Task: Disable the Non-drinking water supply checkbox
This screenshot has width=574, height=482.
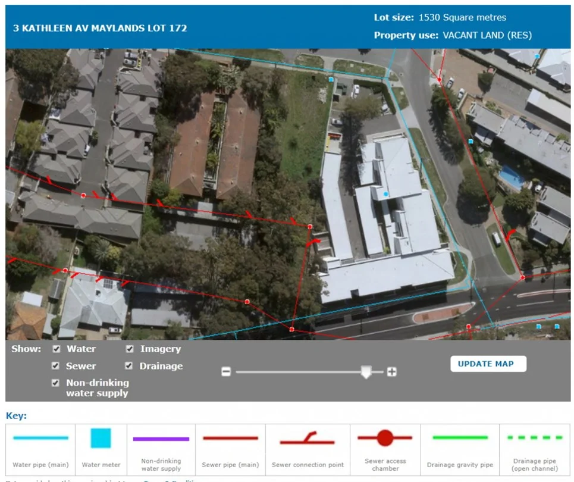Action: click(x=56, y=383)
